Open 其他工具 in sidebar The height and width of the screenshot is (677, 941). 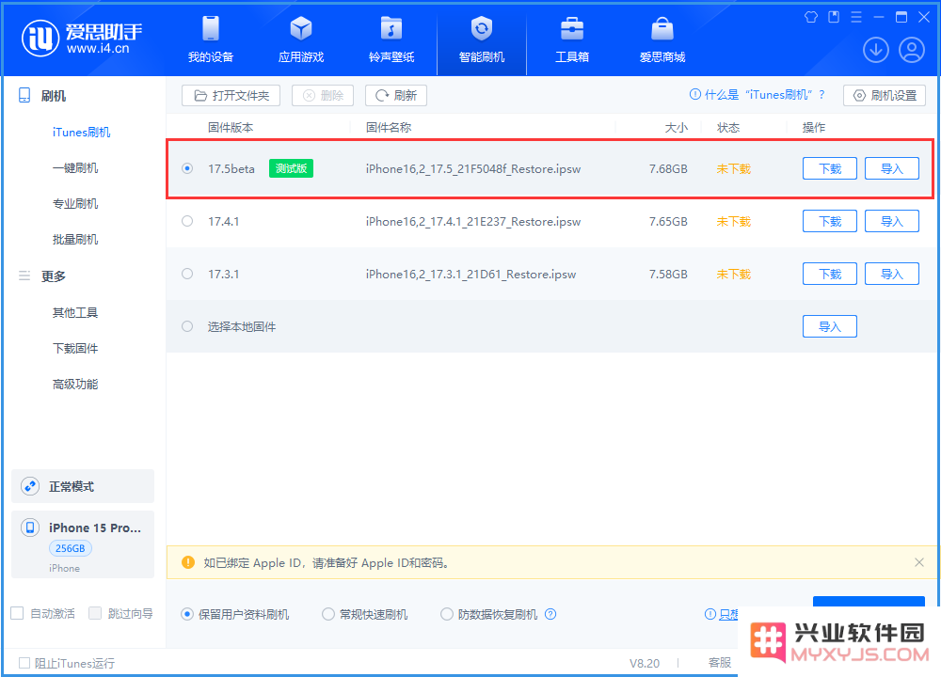75,312
